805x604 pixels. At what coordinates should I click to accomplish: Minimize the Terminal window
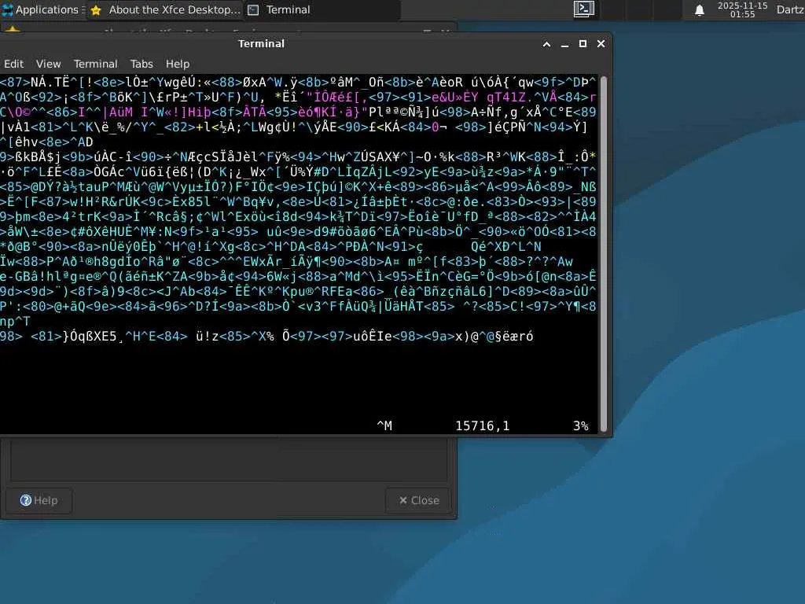pyautogui.click(x=564, y=44)
